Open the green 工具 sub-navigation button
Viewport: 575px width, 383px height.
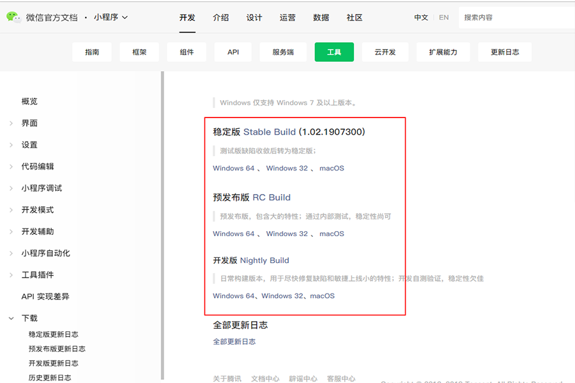(334, 52)
